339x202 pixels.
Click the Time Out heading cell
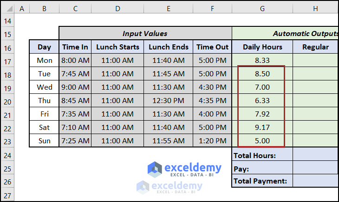point(212,47)
